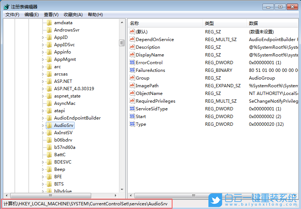Click tree pane horizontal scroll right arrow
The height and width of the screenshot is (209, 301).
[116, 195]
